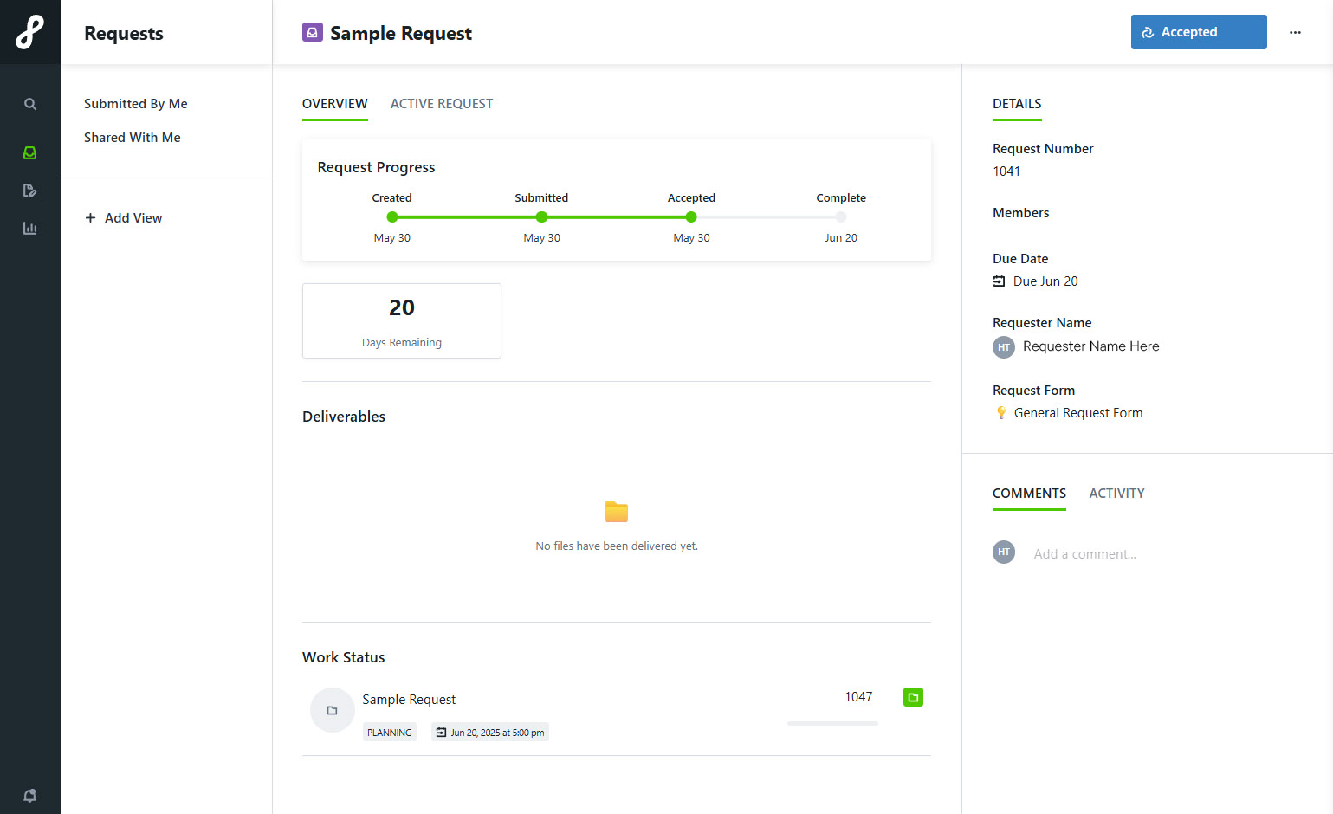Click the notifications bell icon

click(30, 796)
